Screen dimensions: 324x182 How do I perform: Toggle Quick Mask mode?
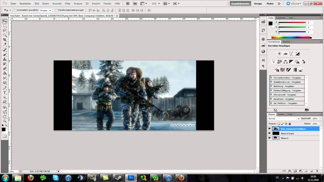(5, 136)
